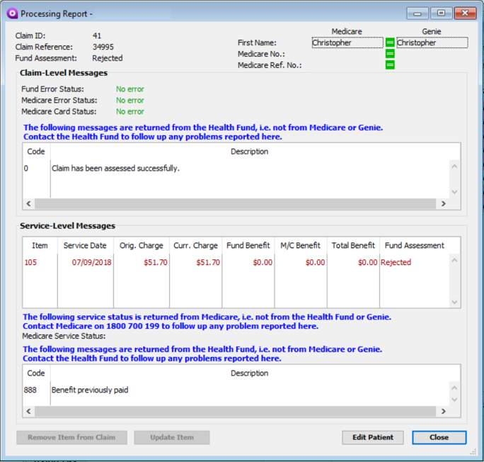484x462 pixels.
Task: Select the item 105 service row
Action: [212, 262]
